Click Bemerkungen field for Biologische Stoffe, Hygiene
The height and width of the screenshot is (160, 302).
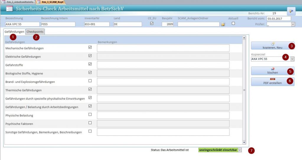pyautogui.click(x=163, y=73)
